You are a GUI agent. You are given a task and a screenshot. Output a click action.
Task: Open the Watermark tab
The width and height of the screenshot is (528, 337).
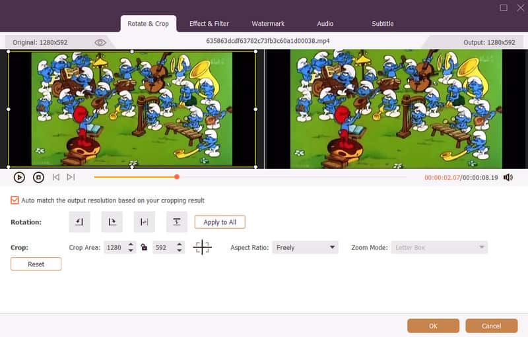click(x=268, y=24)
